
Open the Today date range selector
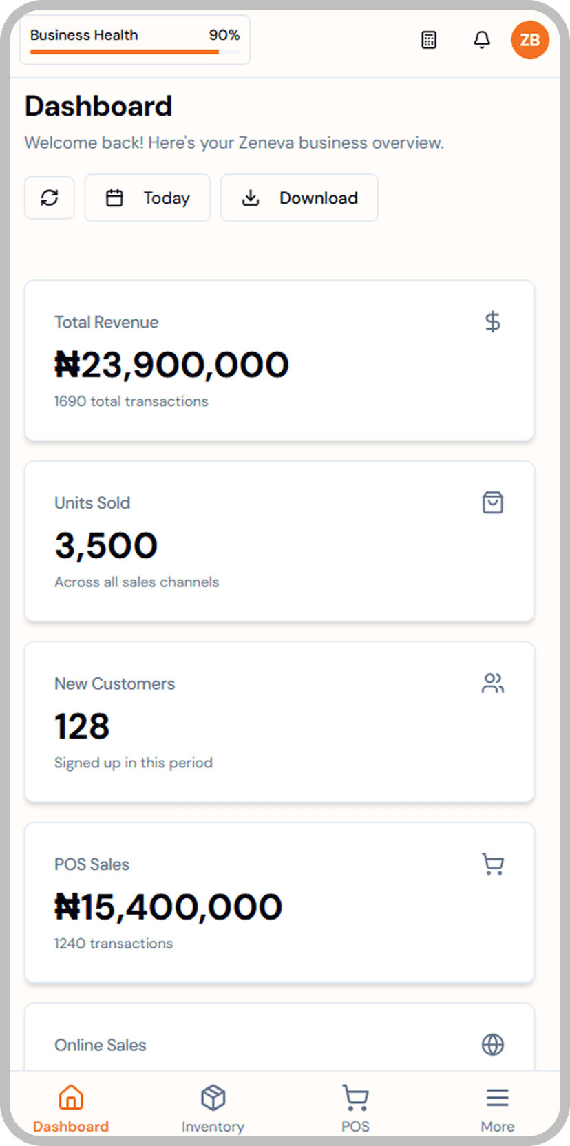tap(147, 198)
